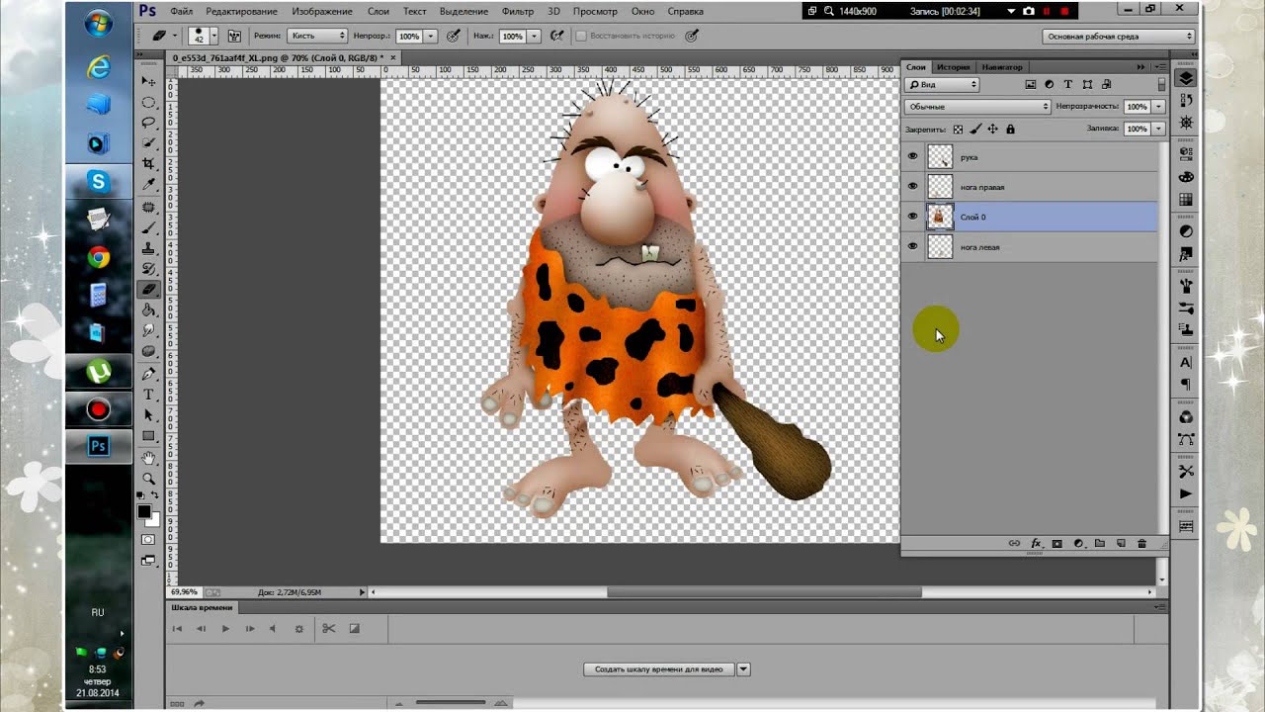1265x712 pixels.
Task: Hide the 'рука' layer
Action: tap(912, 156)
